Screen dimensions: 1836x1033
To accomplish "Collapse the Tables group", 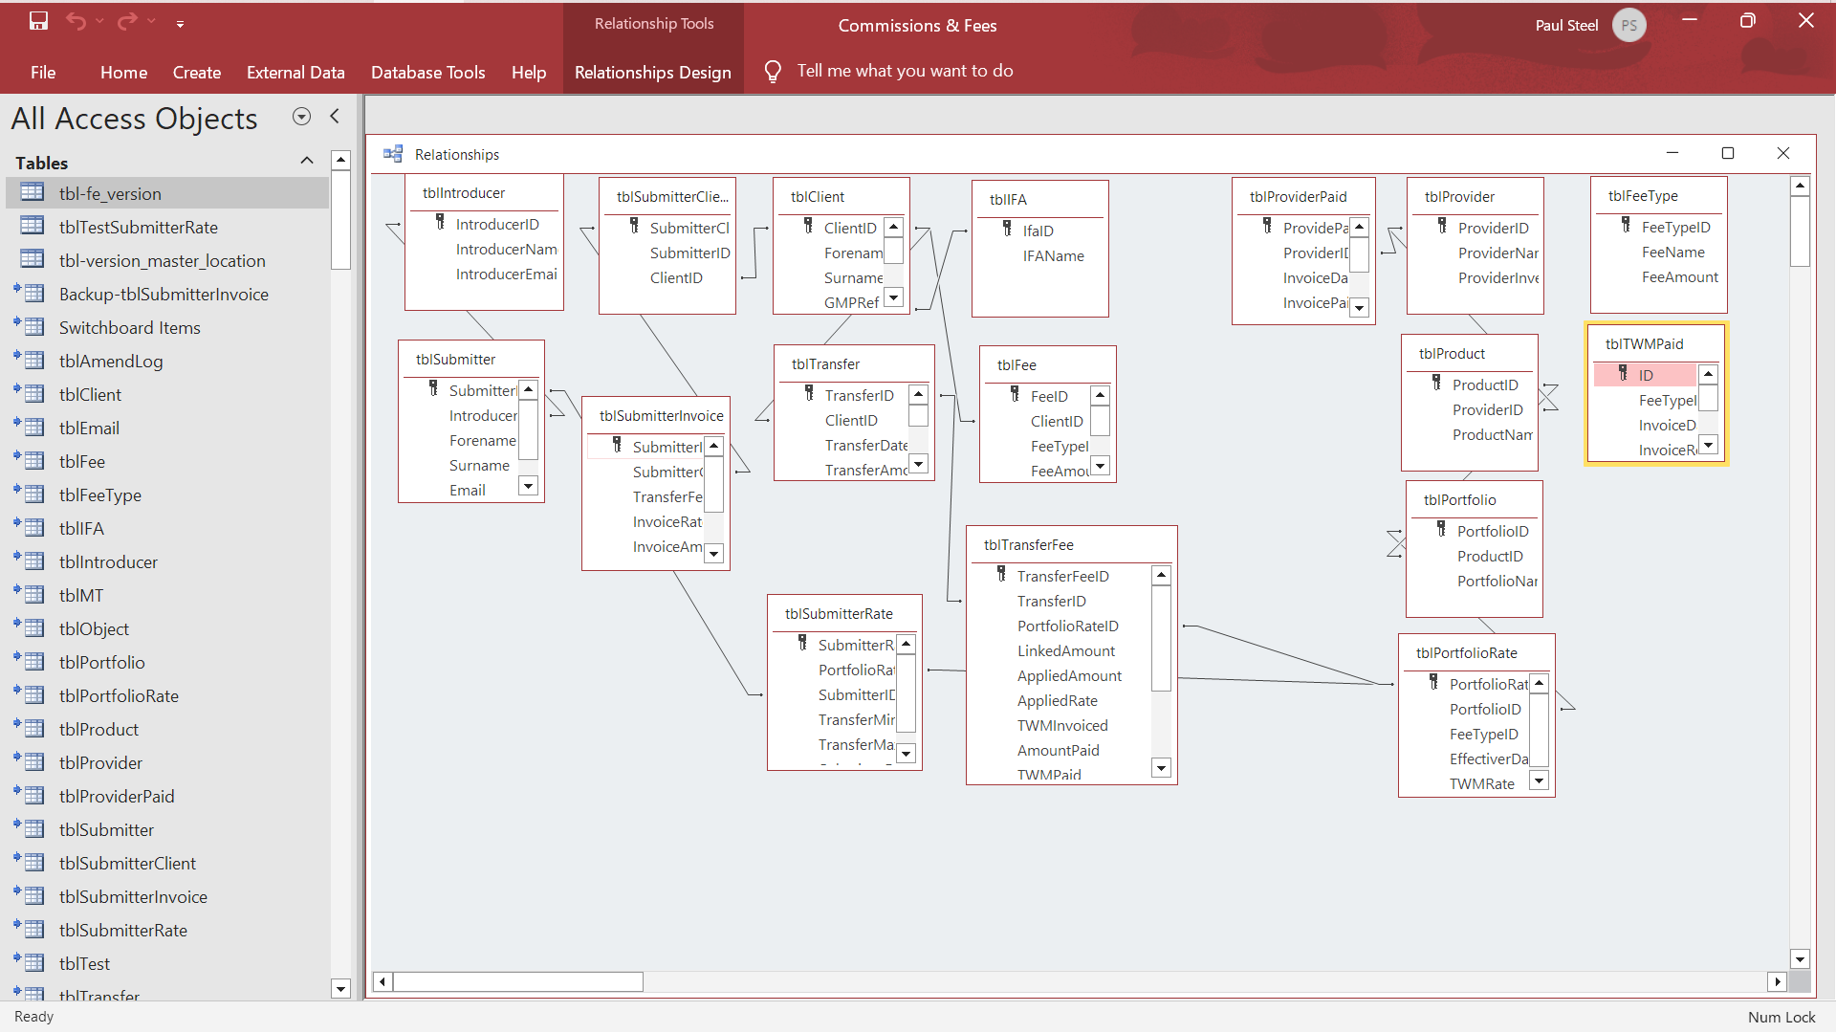I will click(307, 161).
